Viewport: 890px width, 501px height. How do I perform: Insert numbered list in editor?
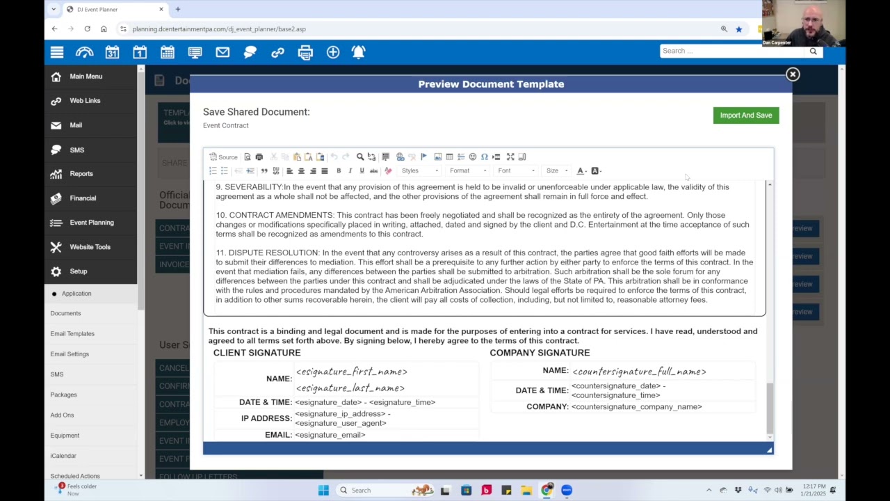[x=213, y=171]
